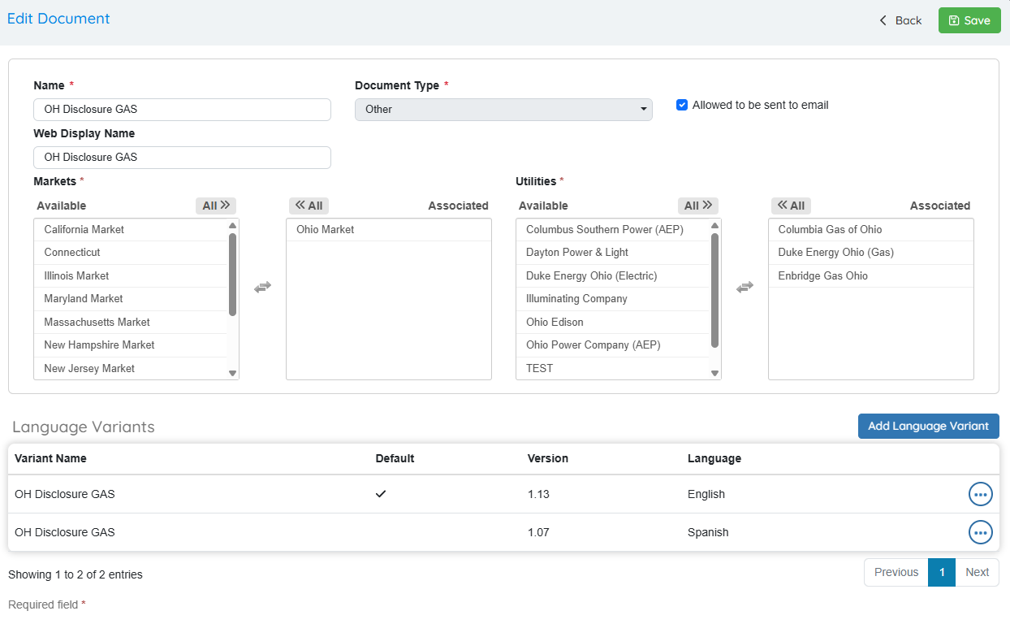Click Next pagination button
This screenshot has width=1010, height=637.
point(977,572)
